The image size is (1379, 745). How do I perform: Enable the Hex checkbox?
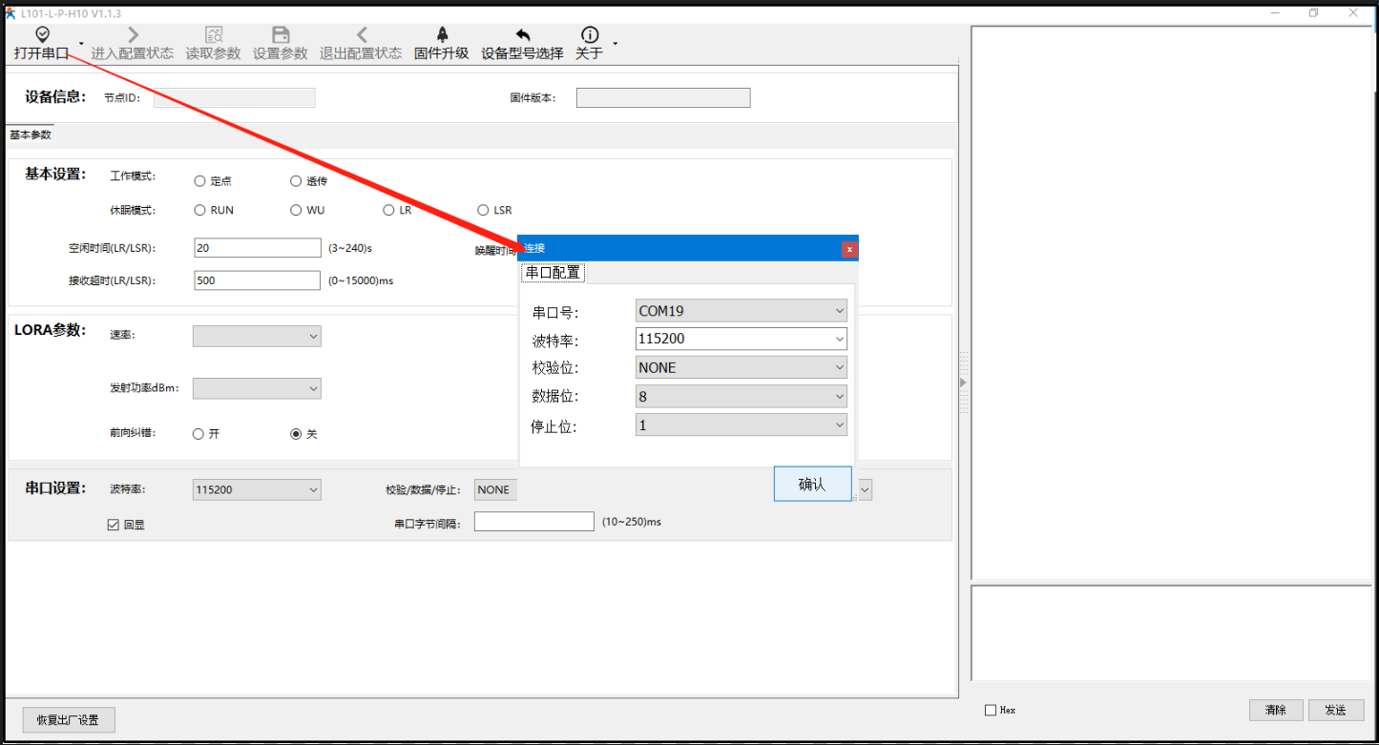[x=991, y=711]
